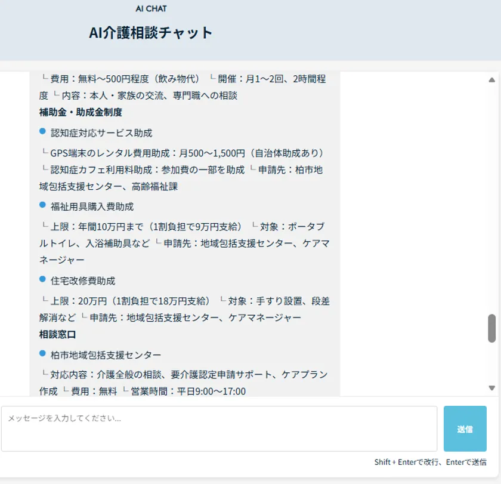Click the bullet icon beside 柏市地域包括支援センター
501x484 pixels.
(x=42, y=353)
